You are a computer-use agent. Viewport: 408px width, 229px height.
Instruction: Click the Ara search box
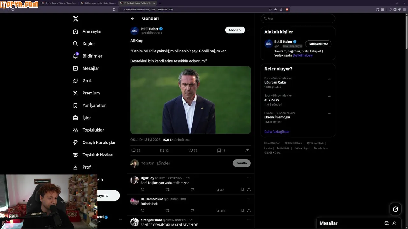tap(298, 18)
